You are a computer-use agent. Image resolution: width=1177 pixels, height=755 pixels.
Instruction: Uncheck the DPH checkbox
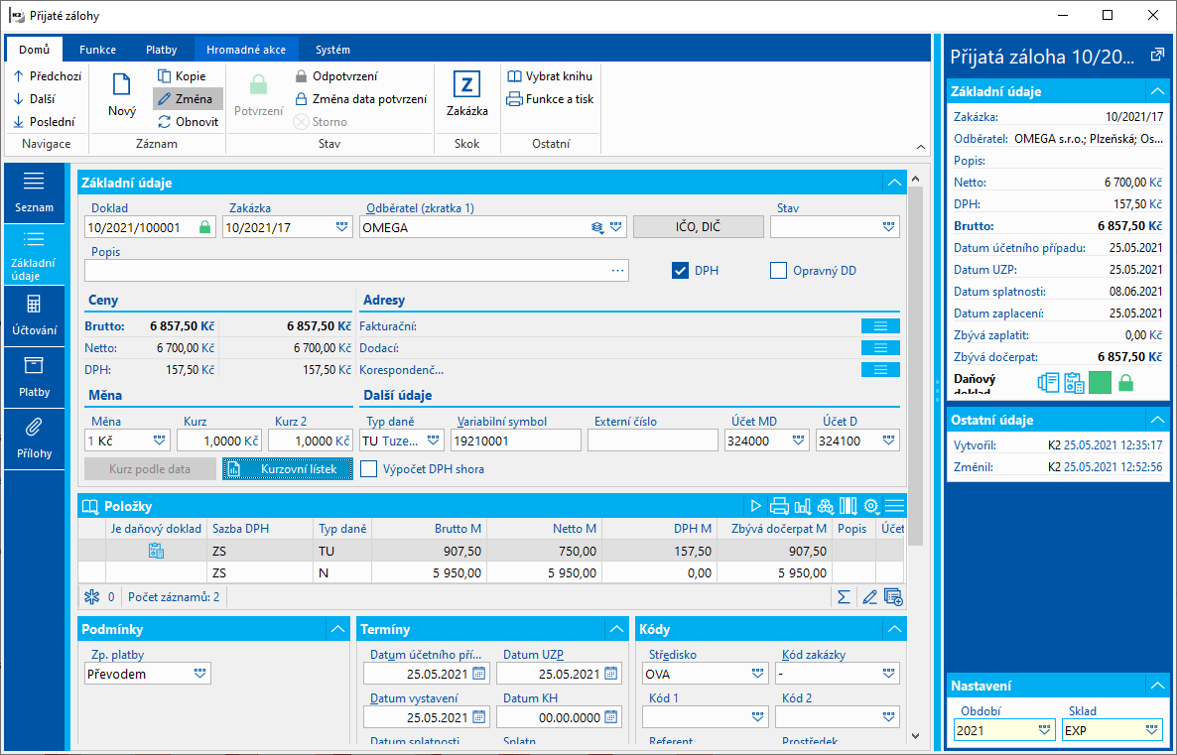(680, 271)
